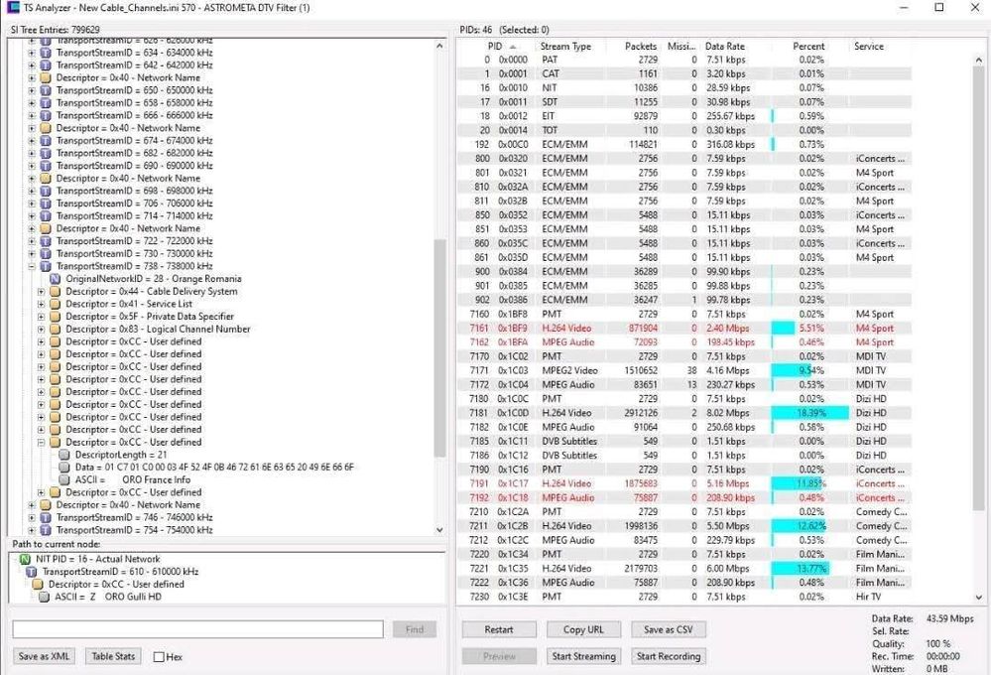Click the Table Stats button

click(x=113, y=656)
